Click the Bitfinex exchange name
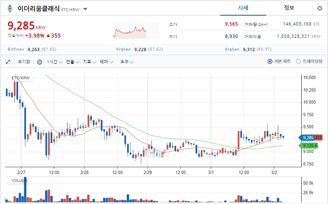Viewport: 328px width, 204px height. coord(16,49)
